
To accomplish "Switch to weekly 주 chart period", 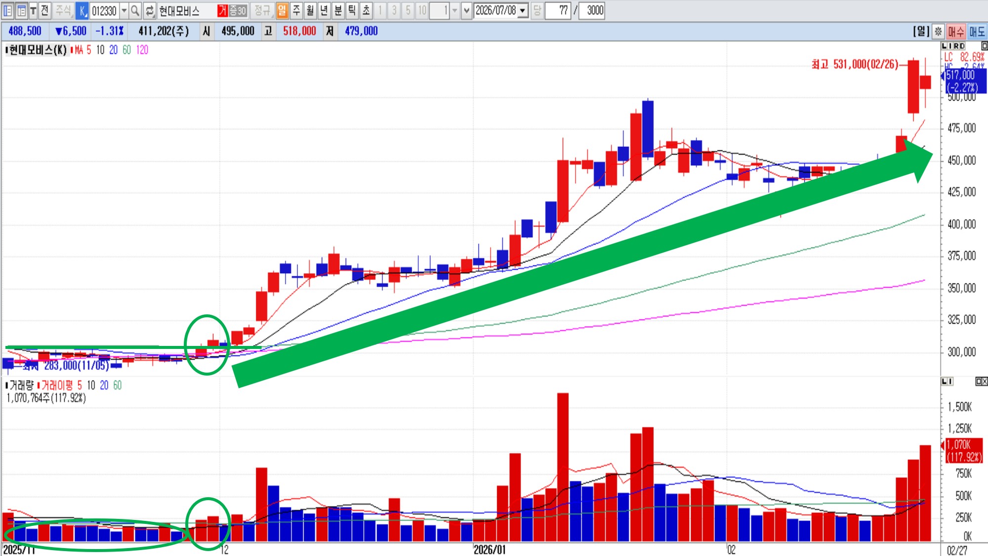I will coord(296,10).
